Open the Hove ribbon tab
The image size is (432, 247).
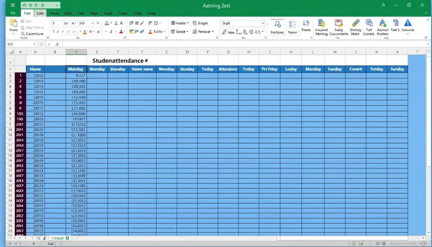54,13
